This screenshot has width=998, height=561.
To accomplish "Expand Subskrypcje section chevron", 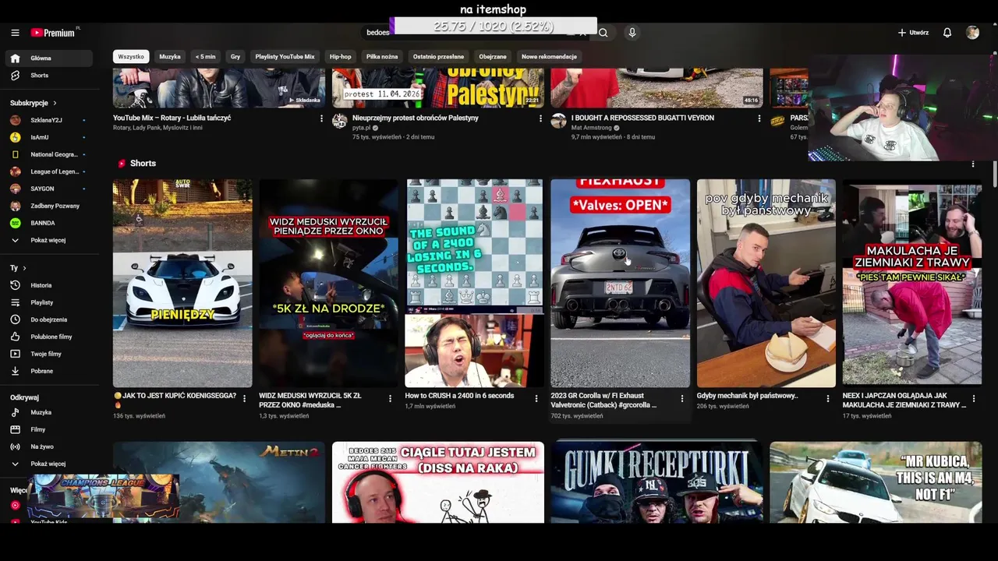I will pyautogui.click(x=55, y=103).
